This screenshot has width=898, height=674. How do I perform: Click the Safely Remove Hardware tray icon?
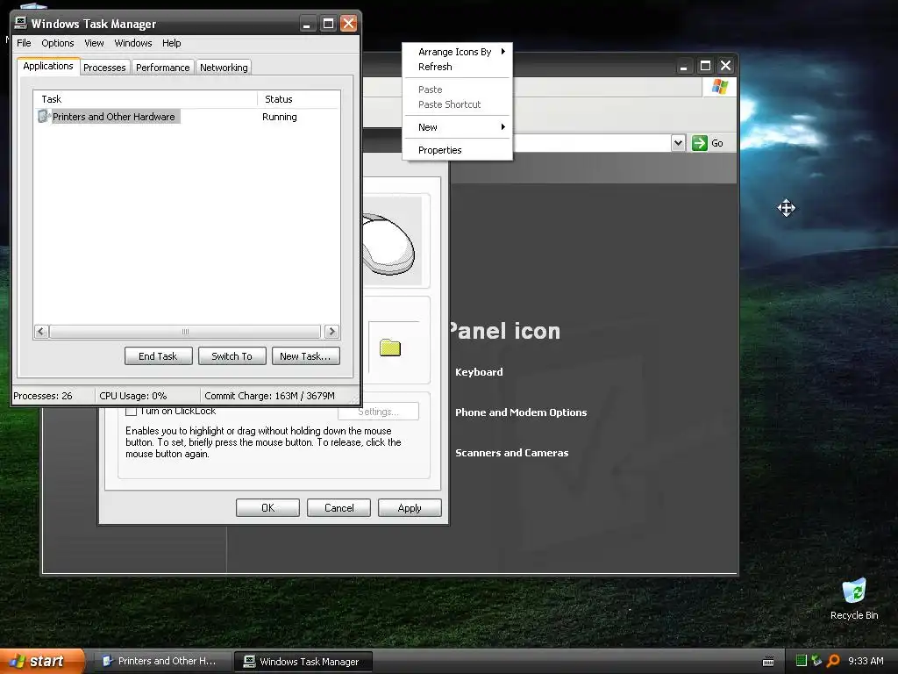pyautogui.click(x=816, y=661)
